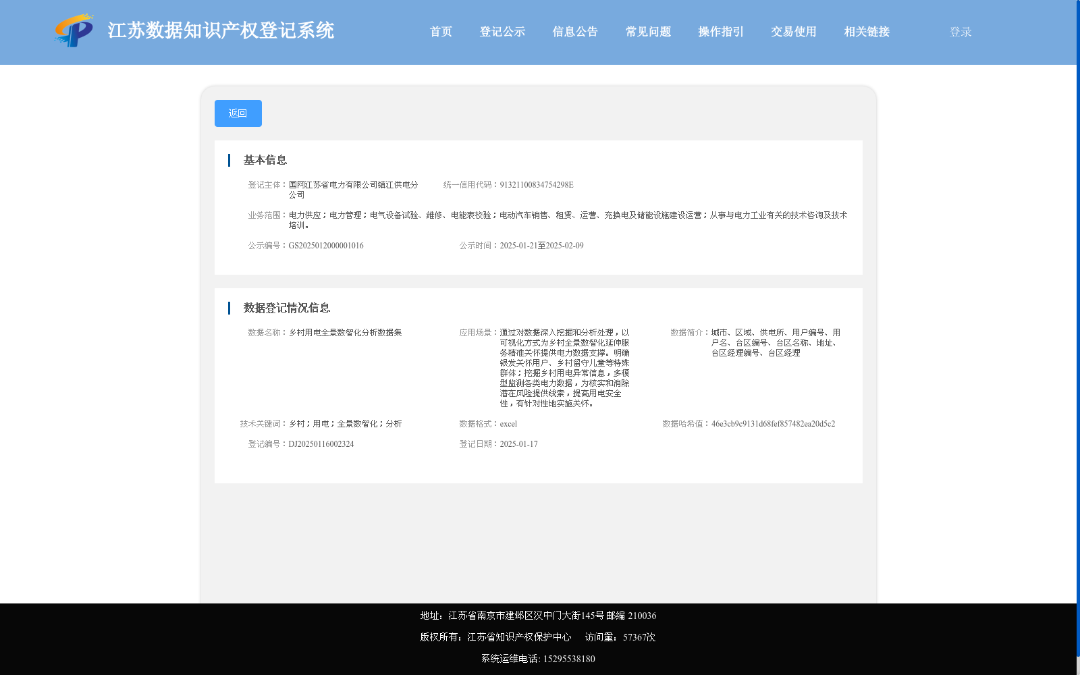Select the 公示时间 date range value
Viewport: 1080px width, 675px height.
[542, 246]
